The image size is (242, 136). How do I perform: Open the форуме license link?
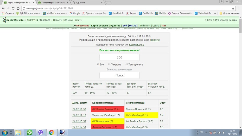155,40
